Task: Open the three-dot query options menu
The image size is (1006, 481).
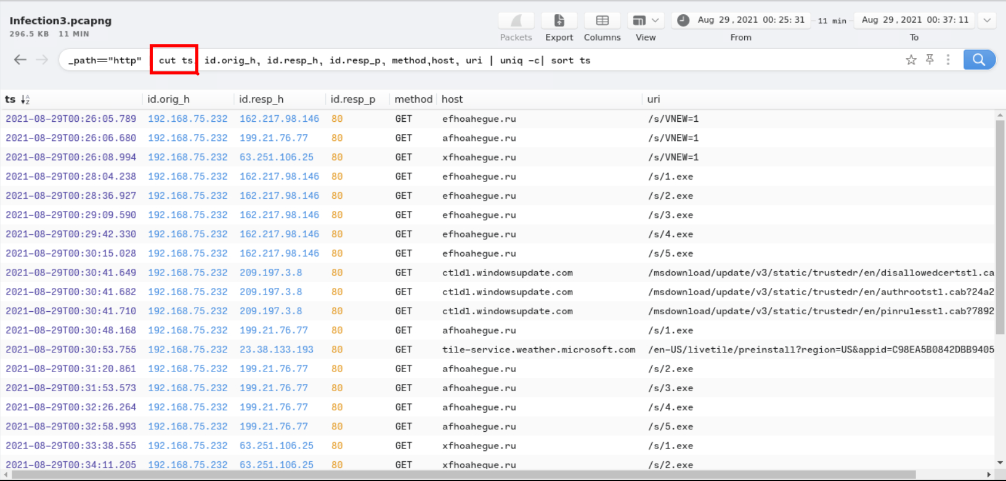Action: (948, 60)
